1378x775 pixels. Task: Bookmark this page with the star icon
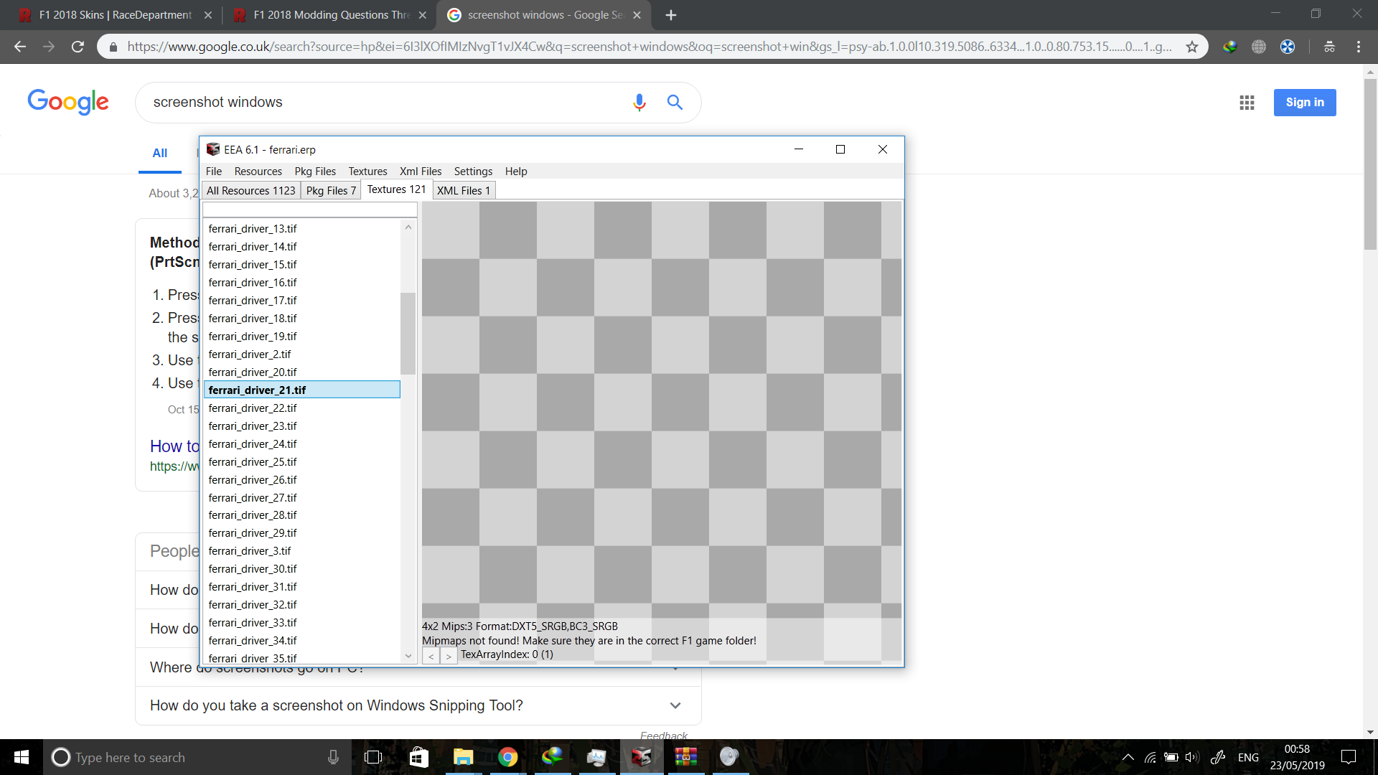(1192, 47)
